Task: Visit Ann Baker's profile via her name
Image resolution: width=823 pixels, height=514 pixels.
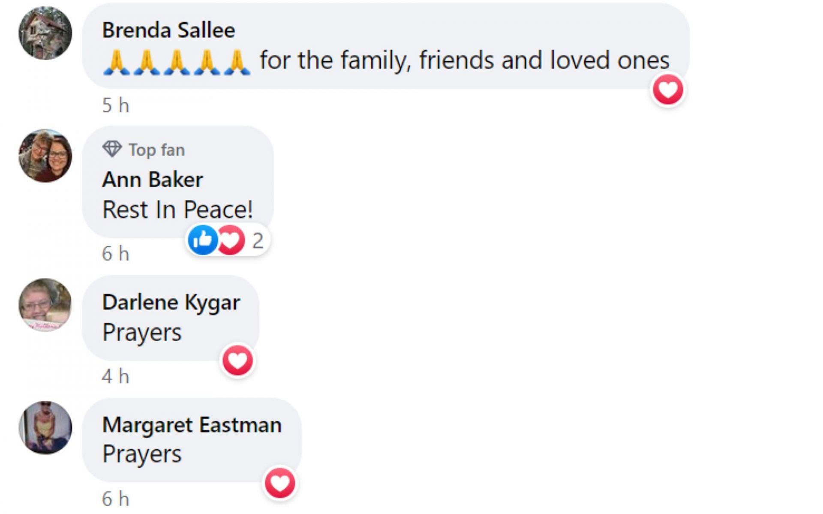Action: click(x=152, y=180)
